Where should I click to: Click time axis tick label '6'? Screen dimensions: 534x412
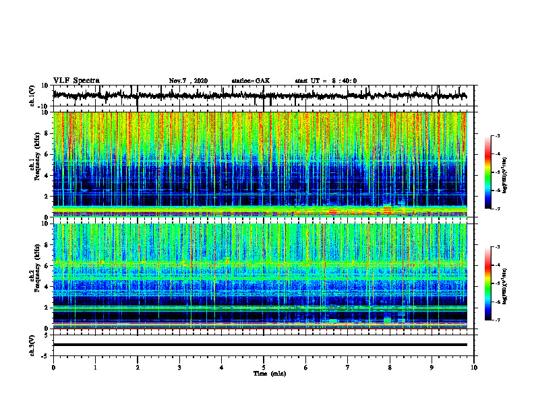coord(305,368)
